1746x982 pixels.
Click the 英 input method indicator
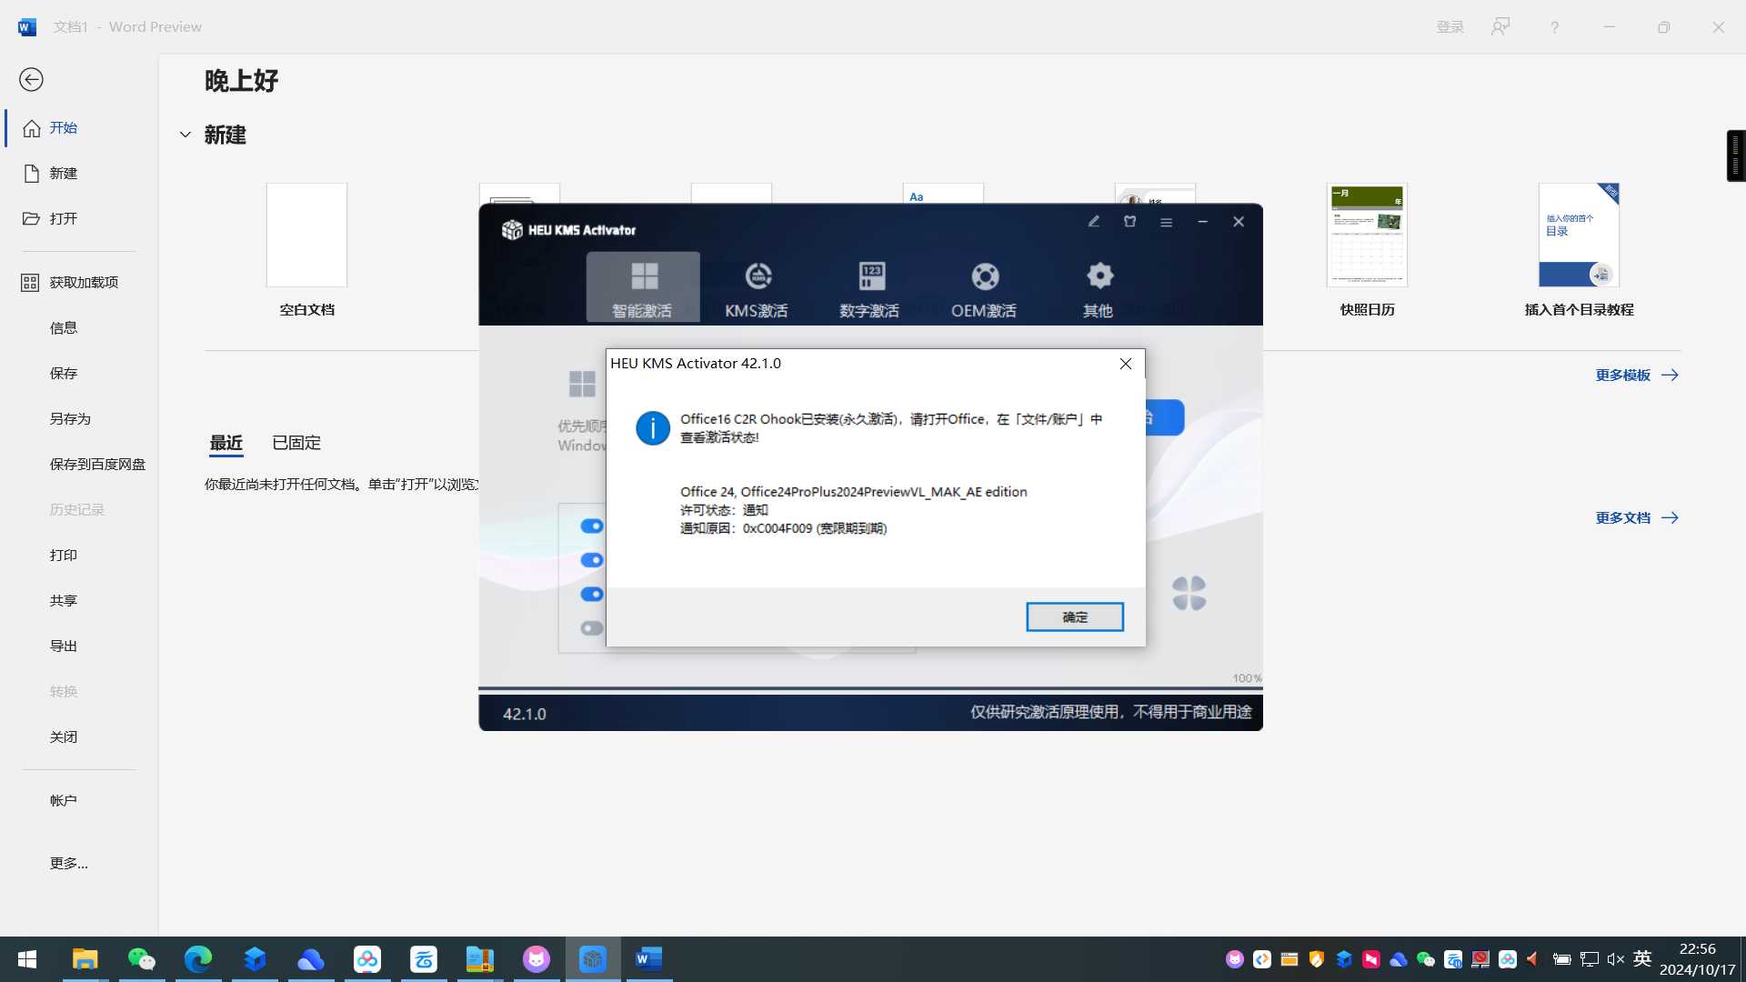pos(1642,958)
